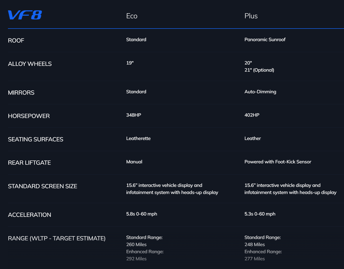Click the REAR LIFTGATE label

click(x=29, y=162)
